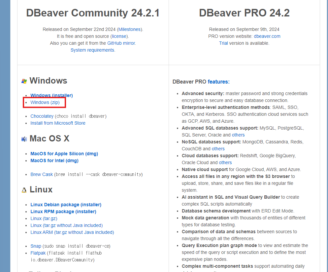Visit the GitHub mirror link
Screen dimensions: 328x272
121,43
